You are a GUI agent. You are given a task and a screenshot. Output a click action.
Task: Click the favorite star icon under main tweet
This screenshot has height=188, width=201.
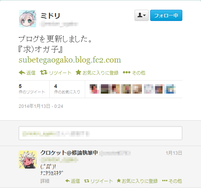(78, 72)
